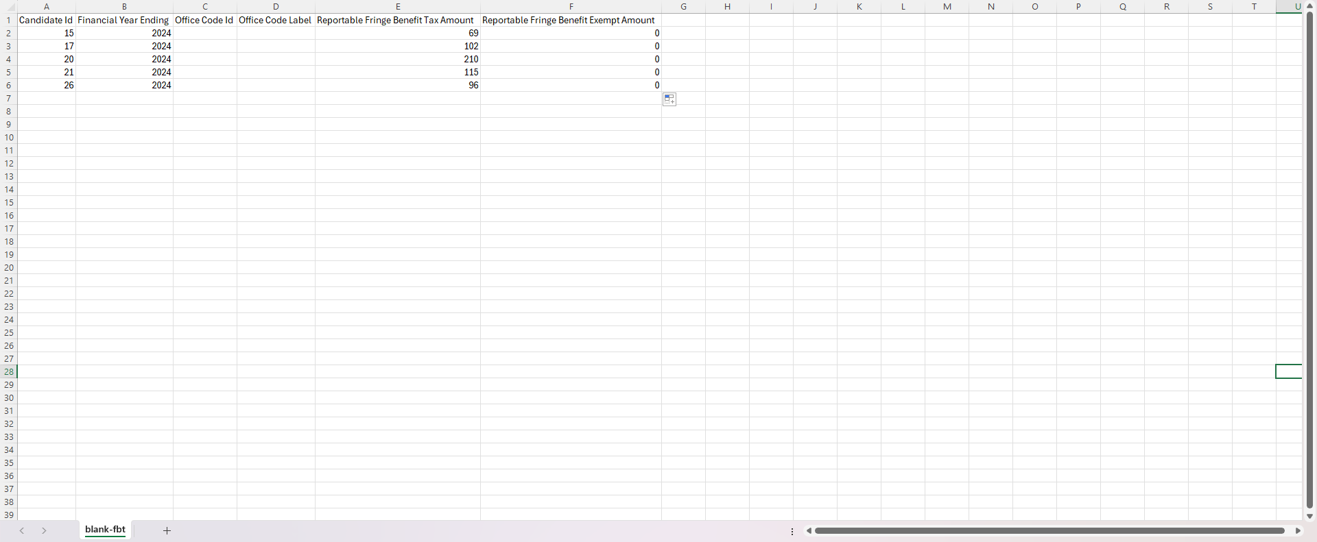Select column A header
This screenshot has width=1317, height=542.
click(x=46, y=6)
